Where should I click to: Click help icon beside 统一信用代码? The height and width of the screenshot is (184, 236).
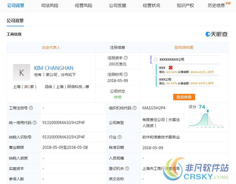(34, 123)
